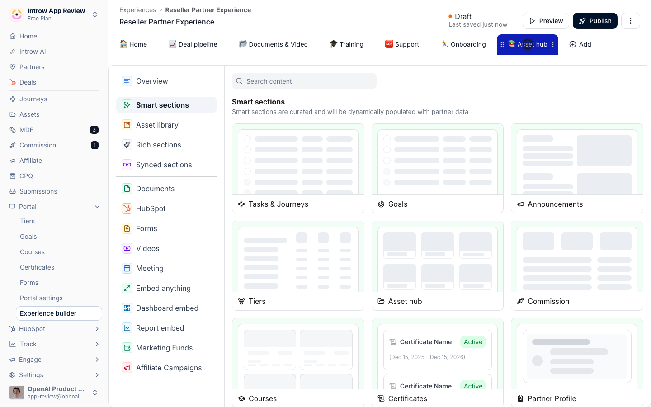The width and height of the screenshot is (651, 407).
Task: Click the Introw logo icon
Action: (17, 14)
